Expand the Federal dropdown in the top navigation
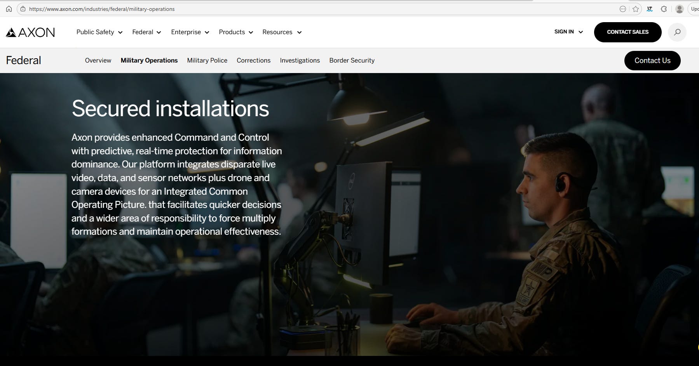Screen dimensions: 699x366 146,32
